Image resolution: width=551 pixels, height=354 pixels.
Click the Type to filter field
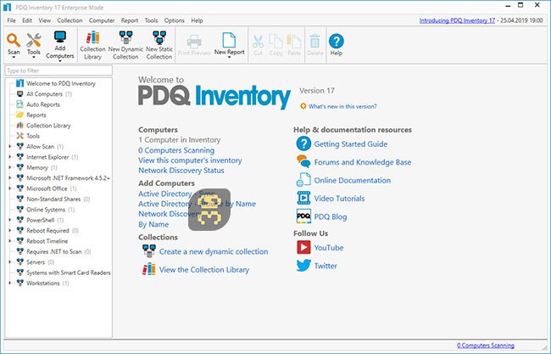pos(58,70)
